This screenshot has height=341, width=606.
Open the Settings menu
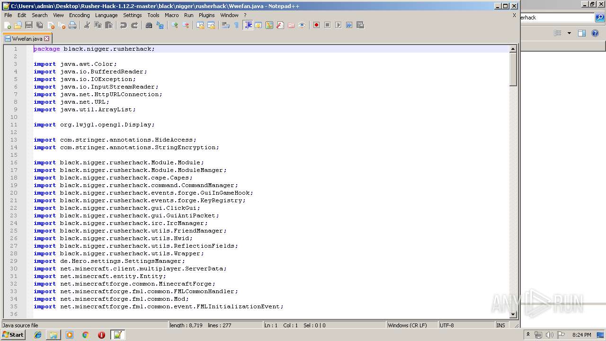pos(132,15)
